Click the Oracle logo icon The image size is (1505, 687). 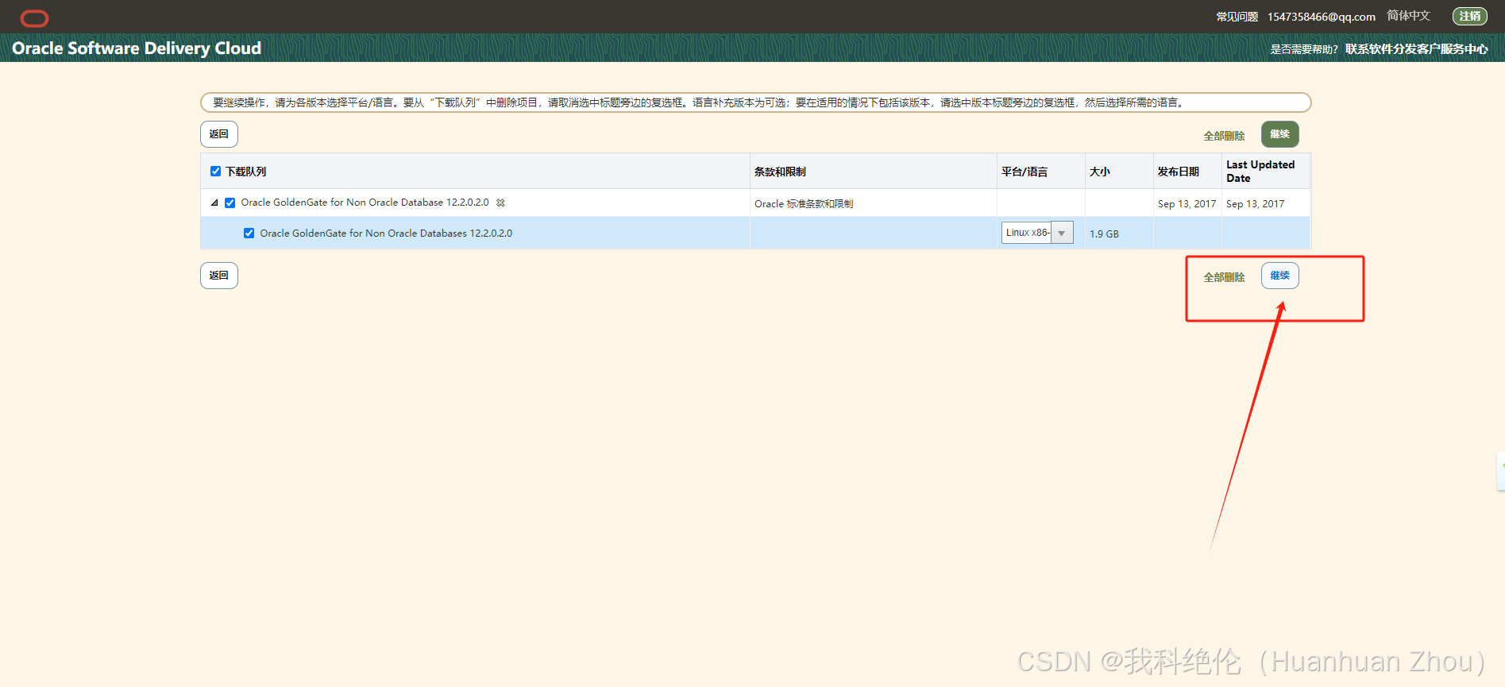click(34, 17)
